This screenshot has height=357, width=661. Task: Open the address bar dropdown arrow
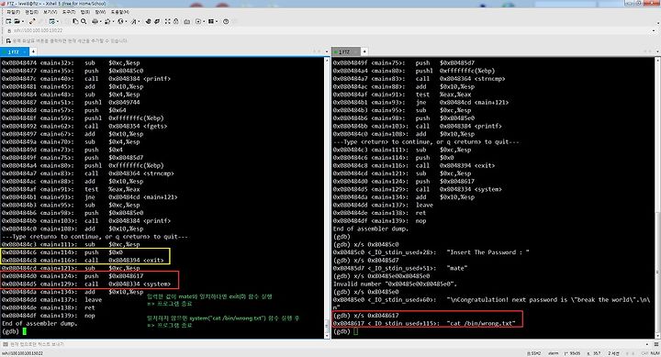654,30
